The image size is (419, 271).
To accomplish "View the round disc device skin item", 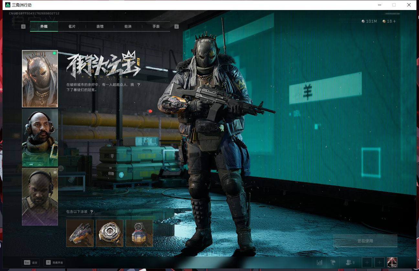I will click(110, 233).
